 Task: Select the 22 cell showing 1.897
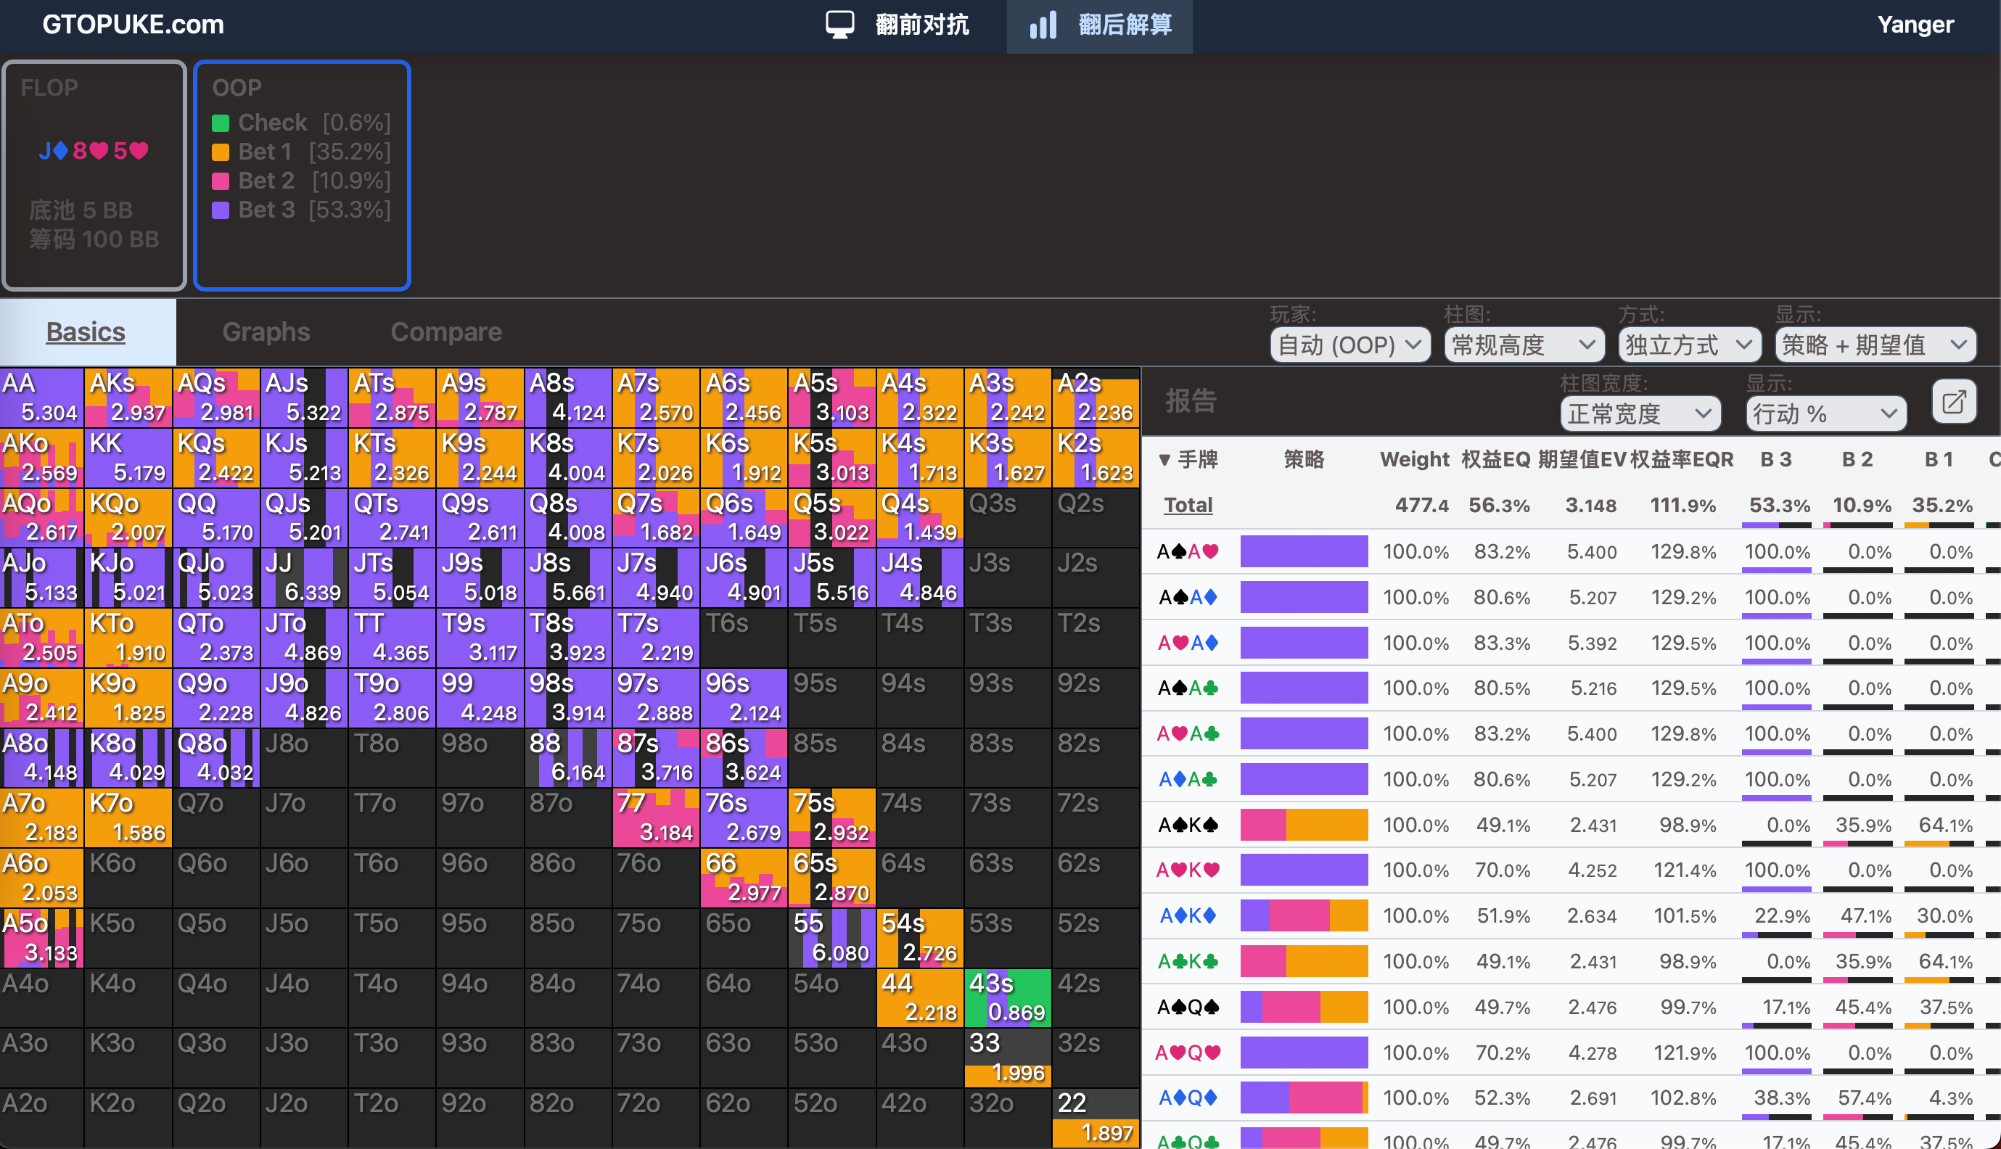[x=1096, y=1117]
